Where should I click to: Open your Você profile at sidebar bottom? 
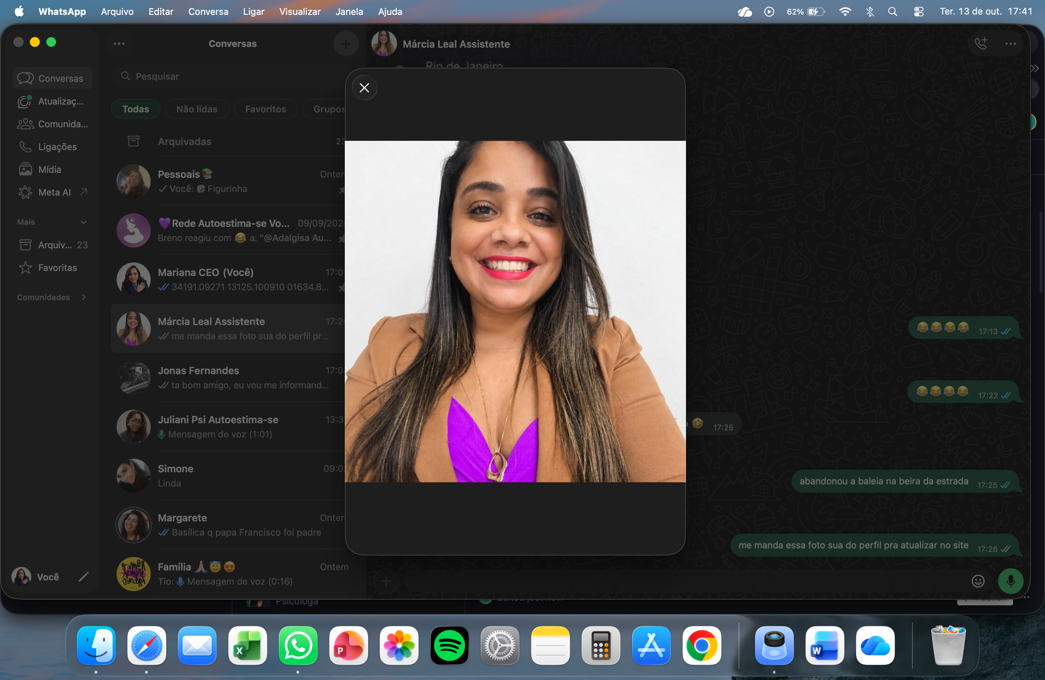[x=36, y=577]
